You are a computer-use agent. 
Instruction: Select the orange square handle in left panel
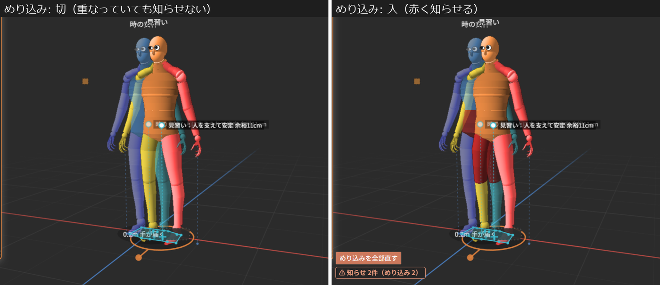[x=85, y=81]
